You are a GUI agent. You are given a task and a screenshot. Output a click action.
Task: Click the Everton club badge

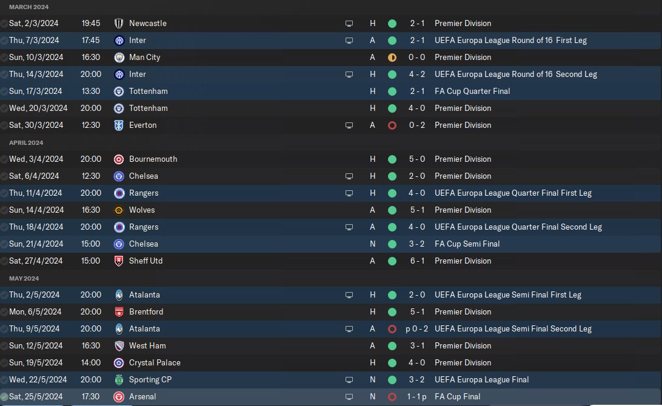[119, 125]
